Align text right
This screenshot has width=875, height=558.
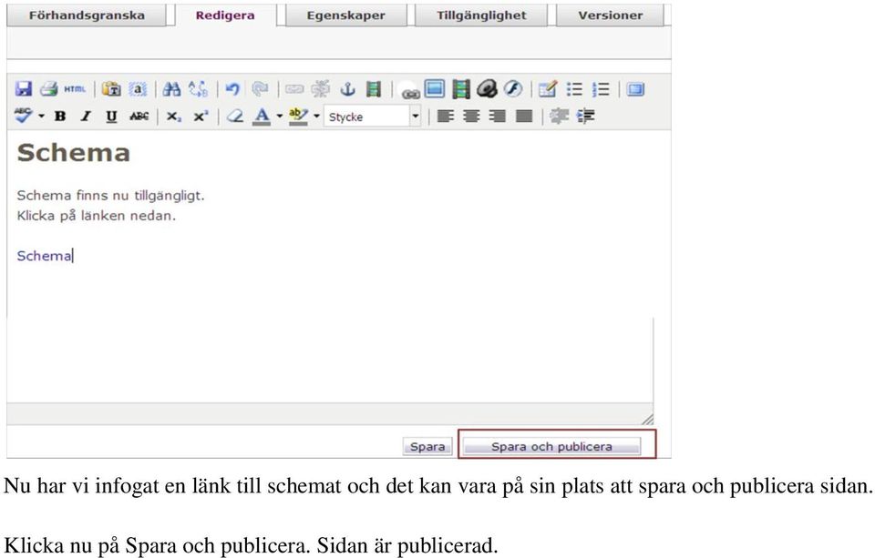pos(498,117)
